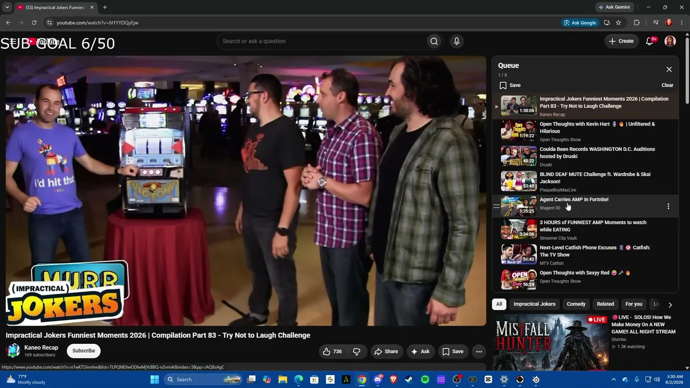
Task: Click the Ask button under video
Action: pos(420,351)
